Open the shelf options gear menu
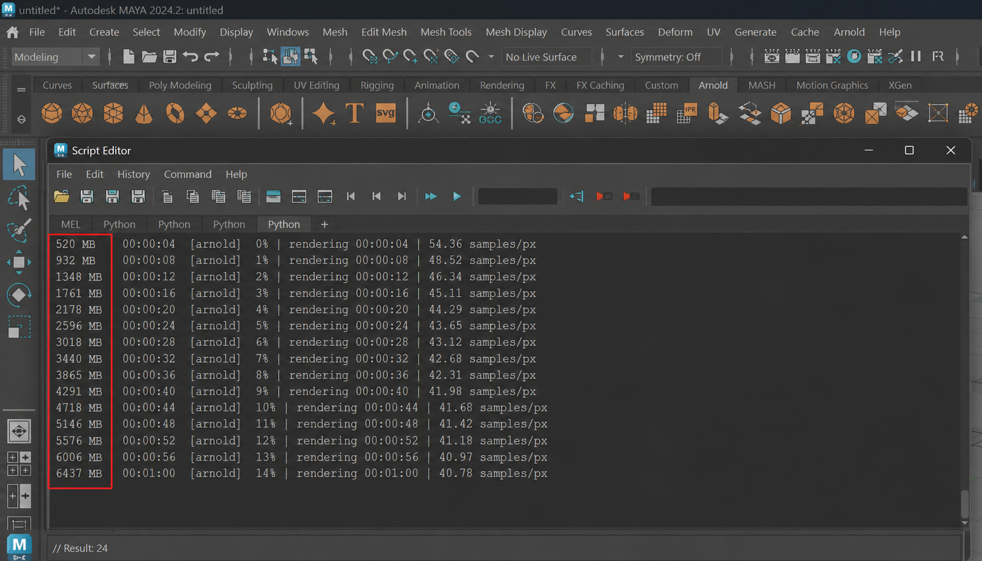Viewport: 982px width, 561px height. 21,120
